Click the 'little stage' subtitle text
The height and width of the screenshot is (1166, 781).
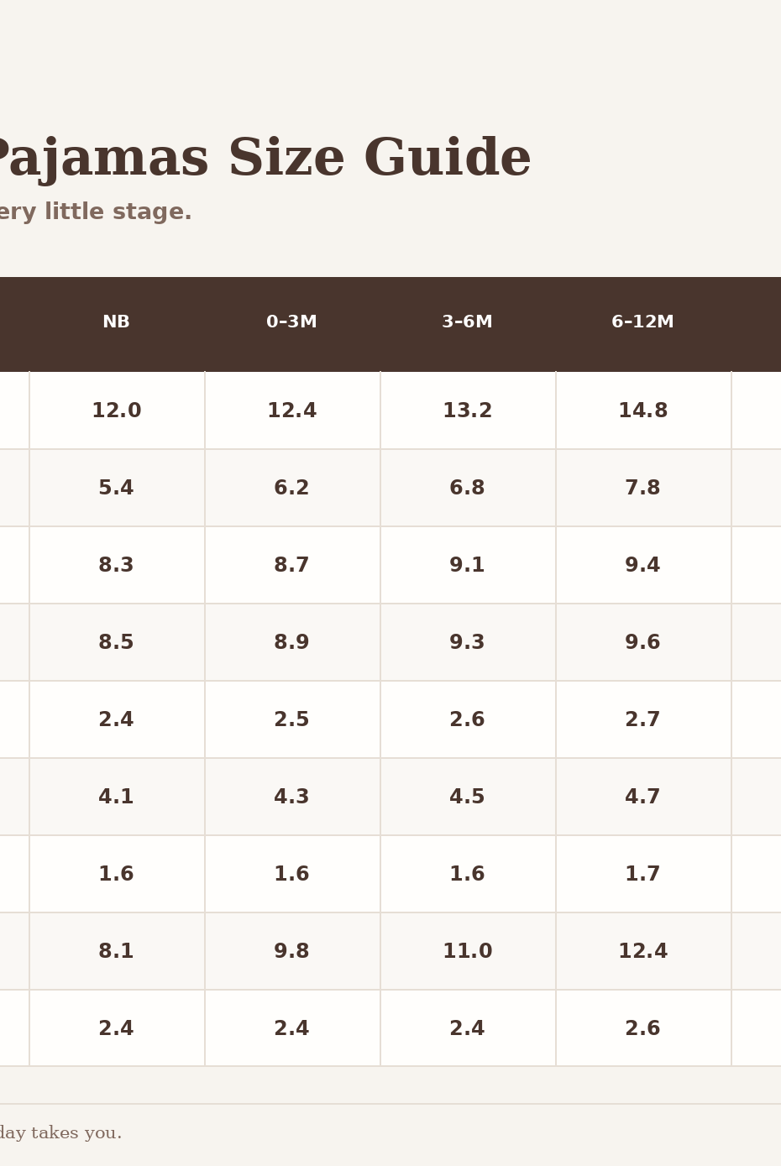click(94, 212)
